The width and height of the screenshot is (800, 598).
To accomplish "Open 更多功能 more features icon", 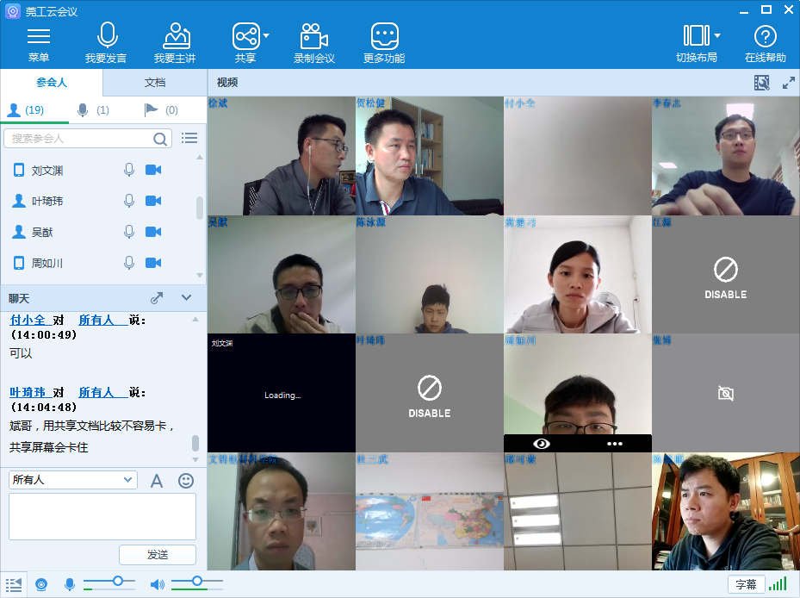I will (384, 36).
